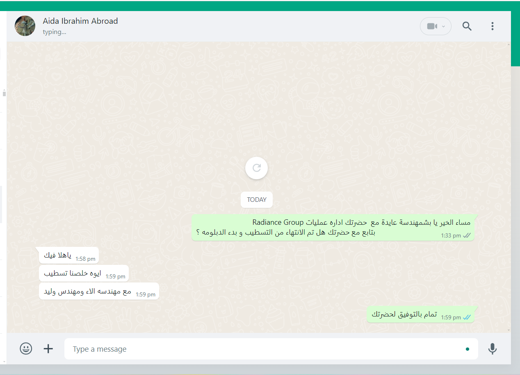Viewport: 520px width, 375px height.
Task: Click Aida Ibrahim's profile picture
Action: coord(25,26)
